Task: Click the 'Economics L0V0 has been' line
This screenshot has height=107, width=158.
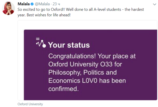Action: tap(87, 80)
